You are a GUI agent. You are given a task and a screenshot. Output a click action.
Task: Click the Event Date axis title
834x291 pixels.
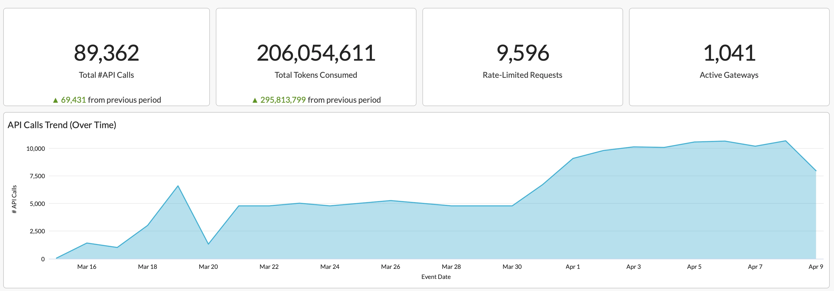[436, 277]
